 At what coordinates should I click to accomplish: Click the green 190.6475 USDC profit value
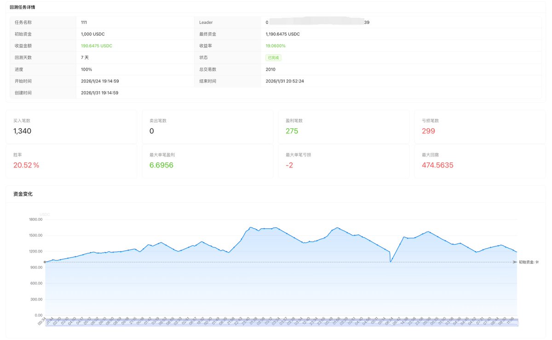pyautogui.click(x=97, y=46)
